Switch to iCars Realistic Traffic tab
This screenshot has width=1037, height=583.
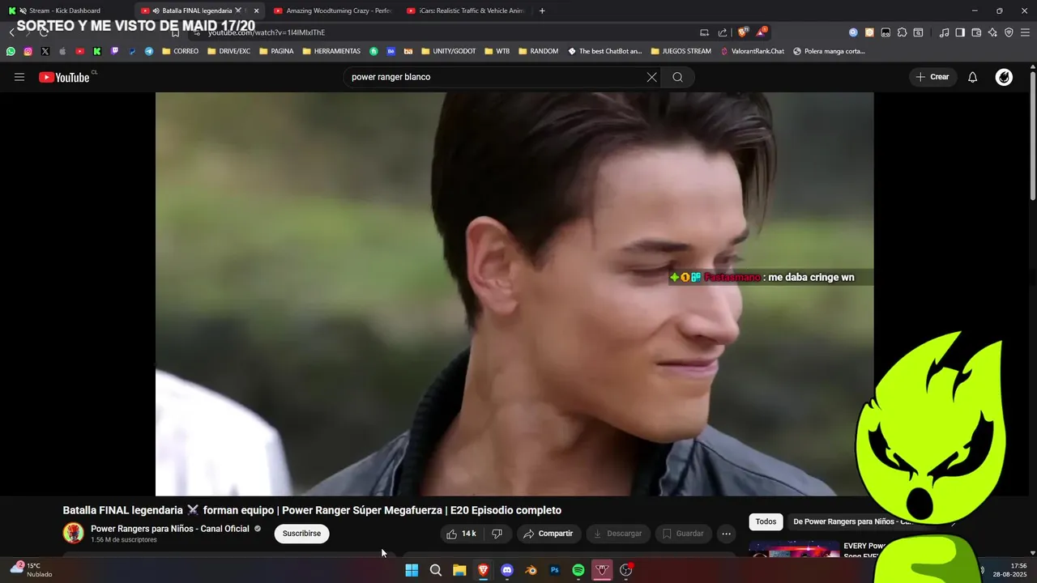pyautogui.click(x=466, y=11)
